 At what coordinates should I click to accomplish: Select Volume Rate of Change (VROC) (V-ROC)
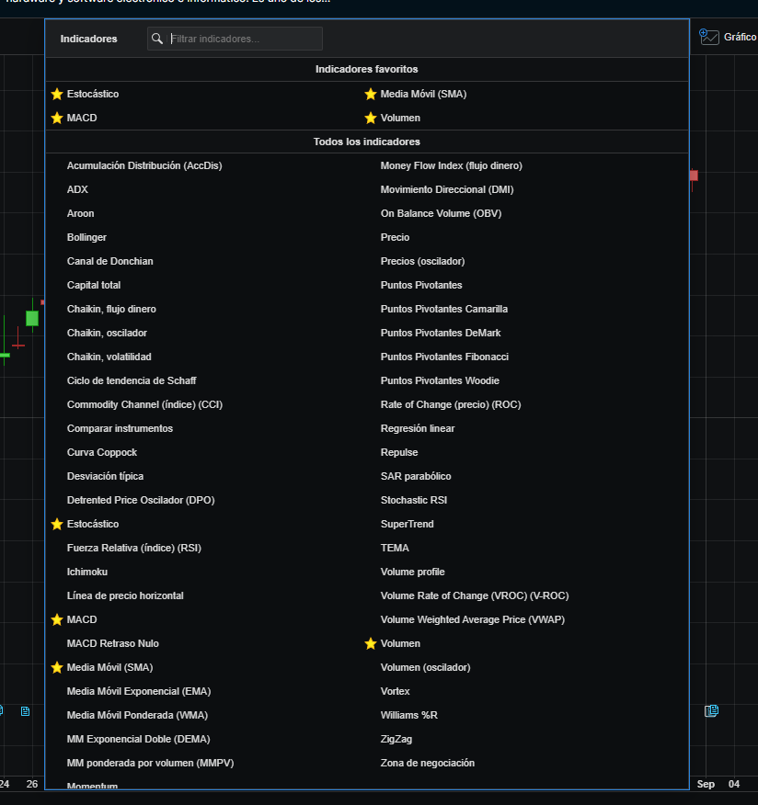click(x=475, y=595)
